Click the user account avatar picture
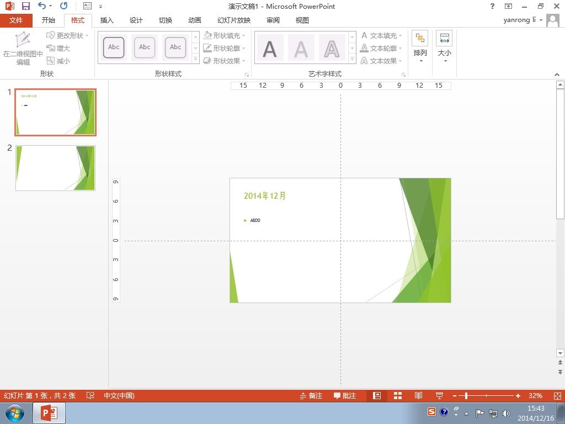 pyautogui.click(x=553, y=20)
